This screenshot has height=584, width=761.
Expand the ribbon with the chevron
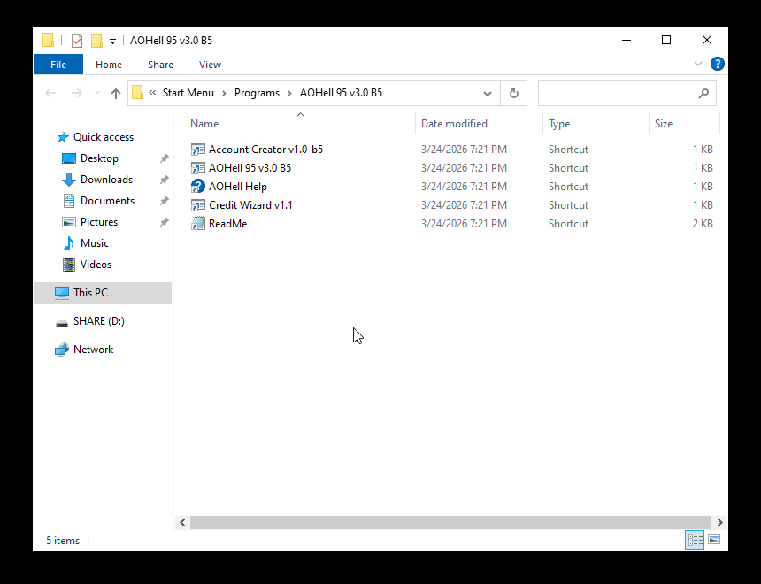pos(699,64)
